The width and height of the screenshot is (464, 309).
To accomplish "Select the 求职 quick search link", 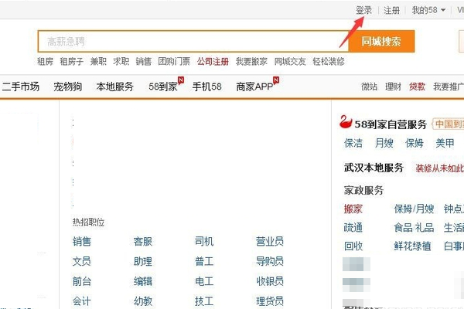I will click(x=121, y=62).
